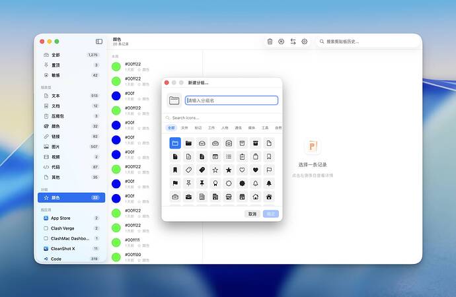The width and height of the screenshot is (456, 297).
Task: Click the pause icon in main toolbar
Action: pos(282,42)
